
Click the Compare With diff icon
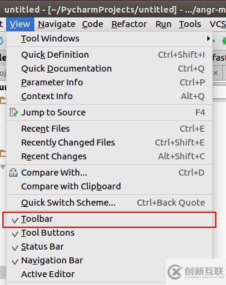(x=13, y=173)
